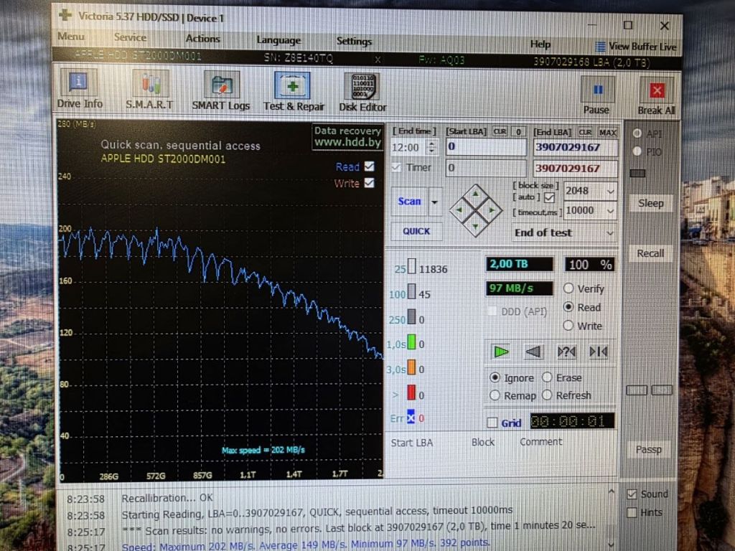Expand the End of test dropdown

[x=609, y=233]
